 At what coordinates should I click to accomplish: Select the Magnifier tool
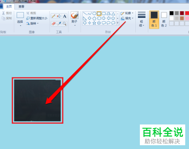click(65, 24)
